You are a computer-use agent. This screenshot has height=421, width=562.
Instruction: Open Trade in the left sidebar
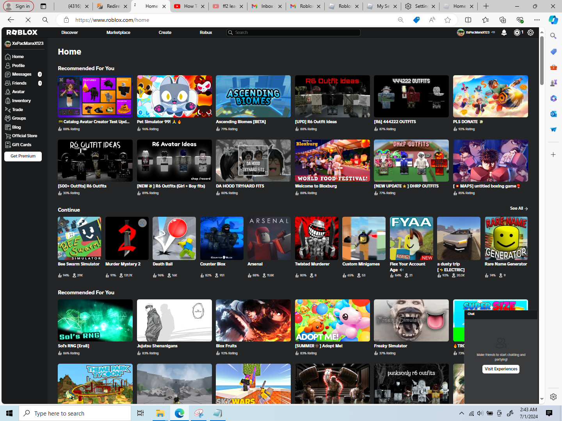coord(14,110)
